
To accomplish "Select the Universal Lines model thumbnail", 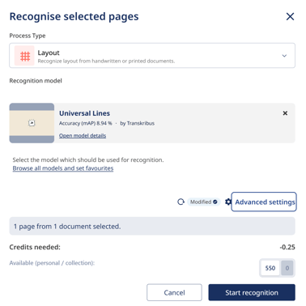I will click(32, 123).
